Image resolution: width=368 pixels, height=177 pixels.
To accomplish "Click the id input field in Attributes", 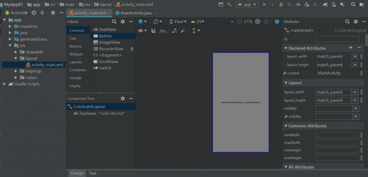I will point(337,39).
